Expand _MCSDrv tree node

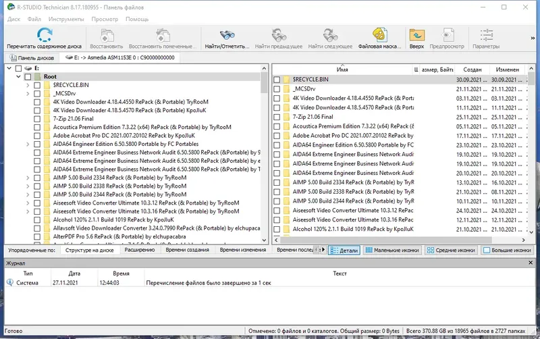click(x=28, y=93)
